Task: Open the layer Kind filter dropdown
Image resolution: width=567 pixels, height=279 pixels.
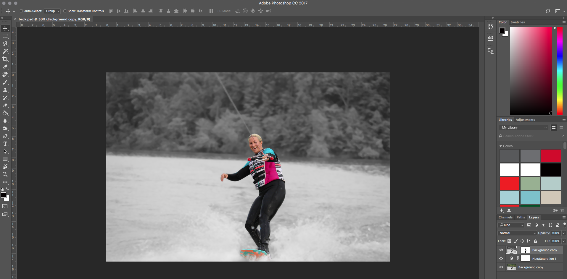Action: (x=511, y=225)
